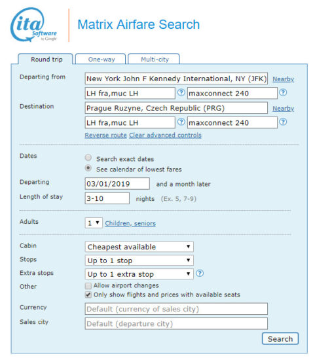Image resolution: width=313 pixels, height=360 pixels.
Task: Click the Reverse route link
Action: click(105, 135)
